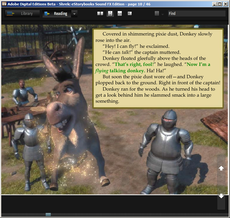Click the green text "That's right, fool!"
The height and width of the screenshot is (218, 230).
pos(134,64)
